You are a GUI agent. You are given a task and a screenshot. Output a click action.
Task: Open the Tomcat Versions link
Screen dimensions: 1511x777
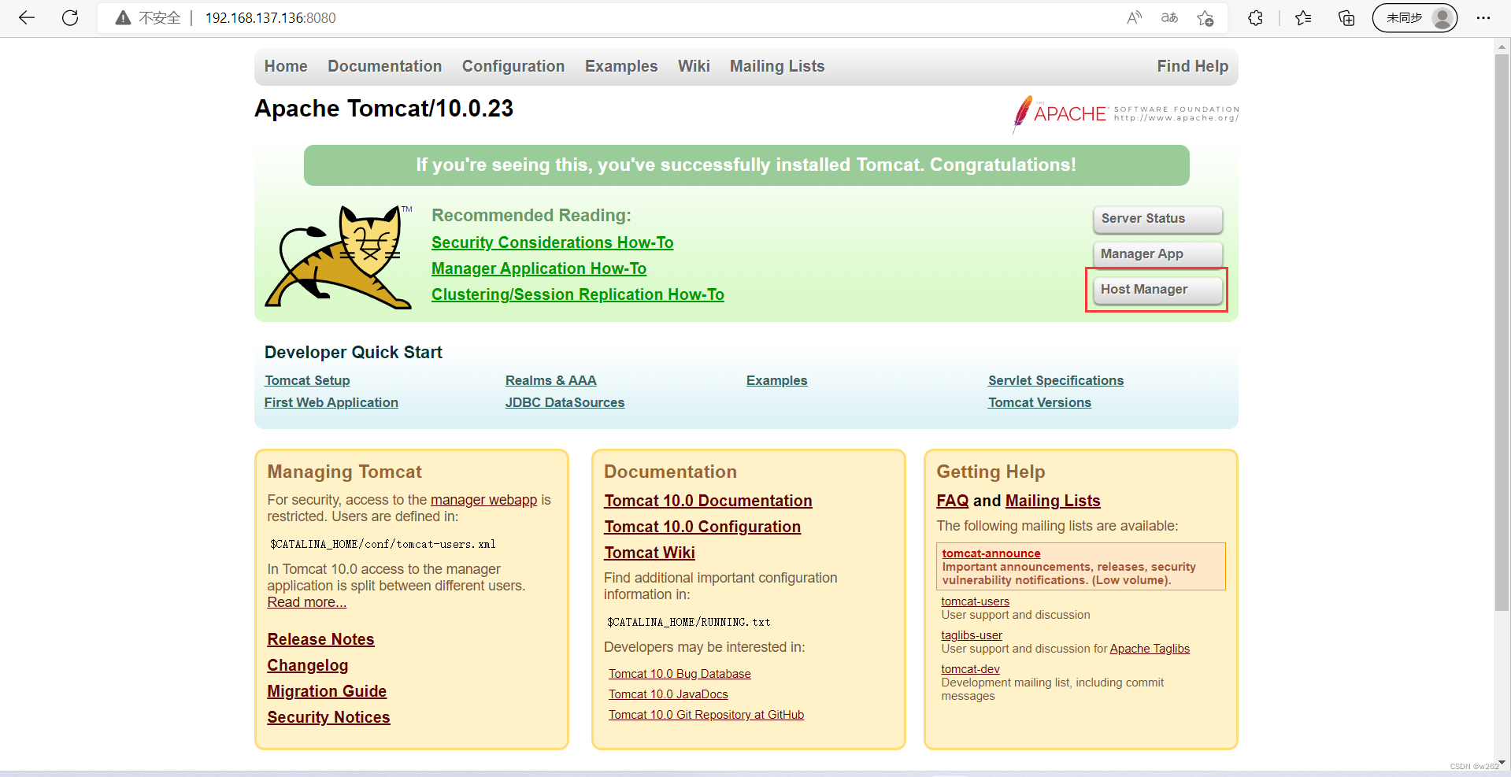pos(1039,402)
